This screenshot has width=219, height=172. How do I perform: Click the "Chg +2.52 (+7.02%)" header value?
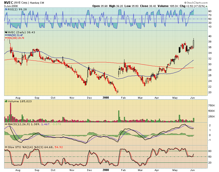[x=192, y=6]
